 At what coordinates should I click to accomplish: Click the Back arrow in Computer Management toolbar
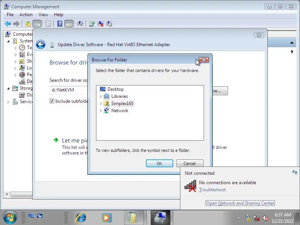pos(8,24)
